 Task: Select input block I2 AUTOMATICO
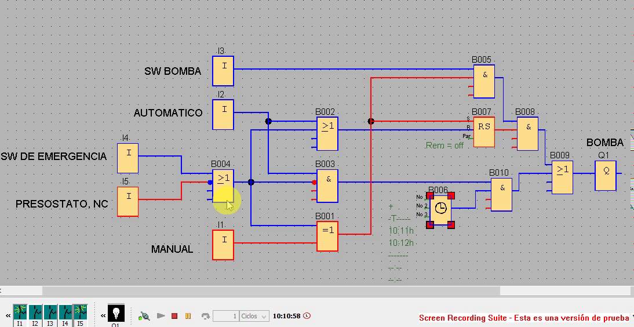click(223, 115)
